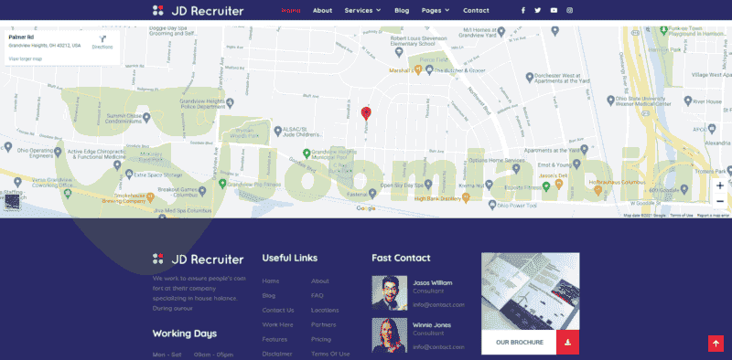Open the YouTube icon in the header

click(x=554, y=10)
